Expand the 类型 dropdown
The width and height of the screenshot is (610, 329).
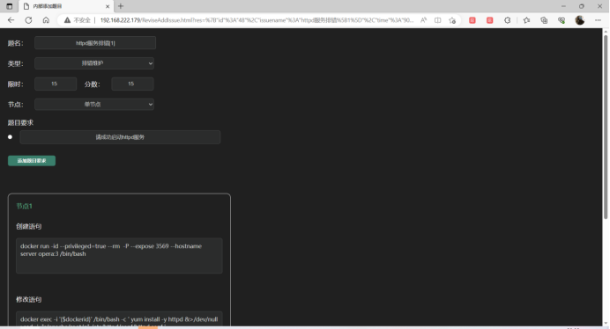click(x=94, y=63)
